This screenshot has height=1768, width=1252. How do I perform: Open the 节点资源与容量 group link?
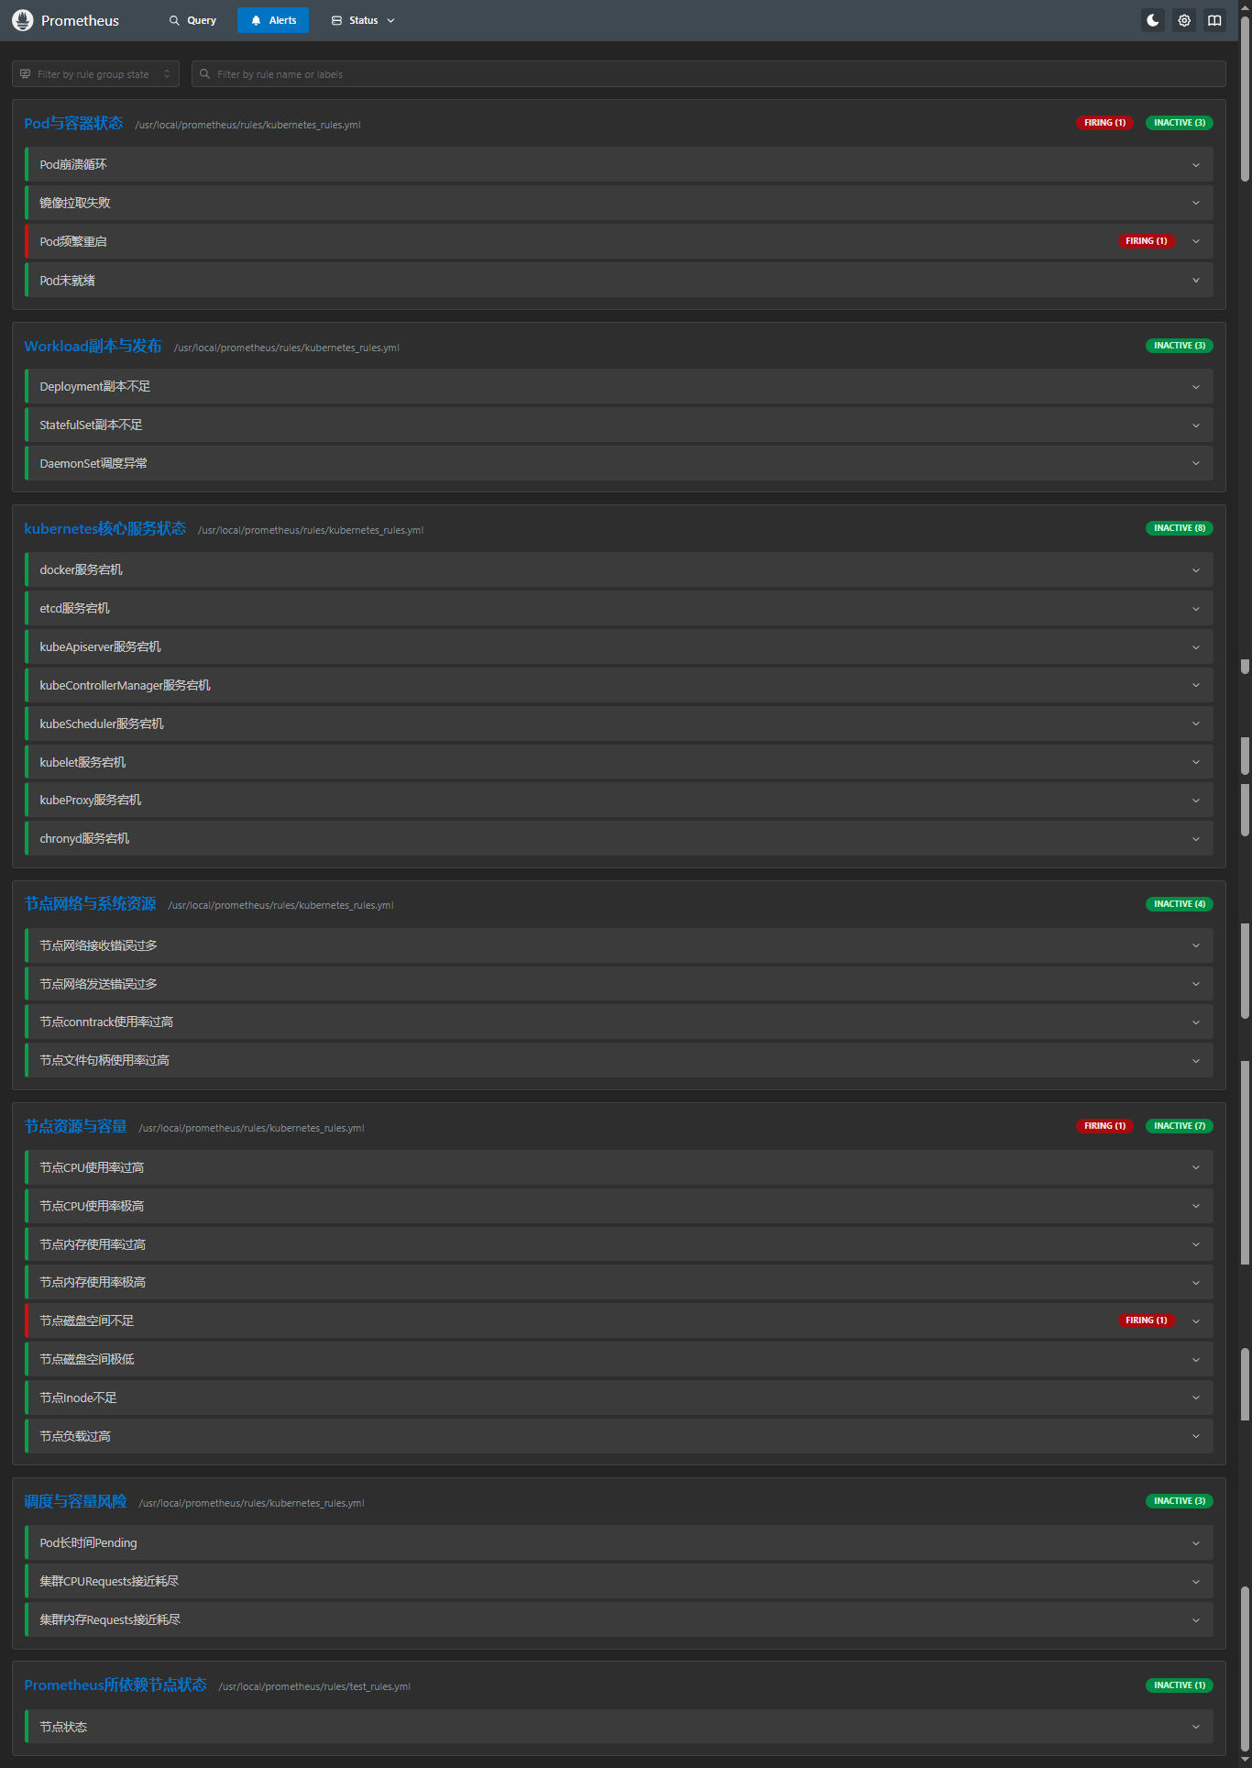click(75, 1127)
